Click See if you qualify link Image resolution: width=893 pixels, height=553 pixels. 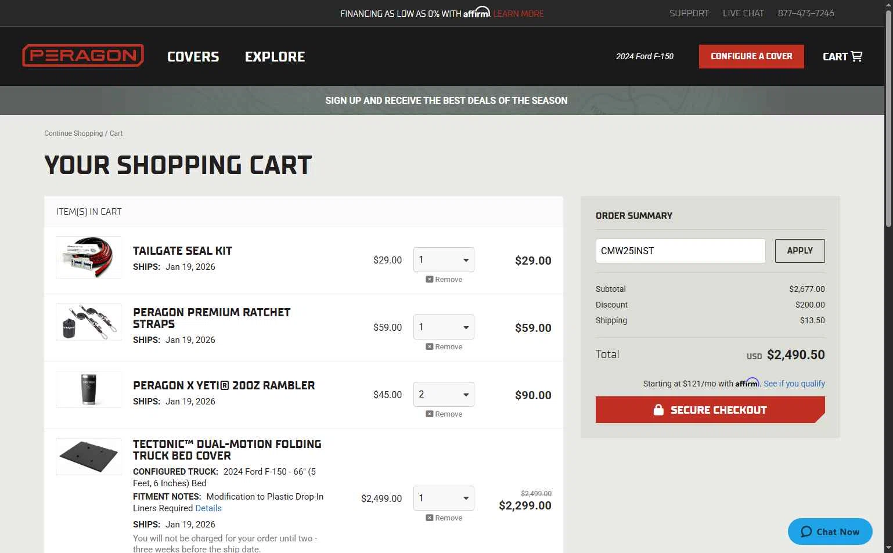[x=794, y=384]
